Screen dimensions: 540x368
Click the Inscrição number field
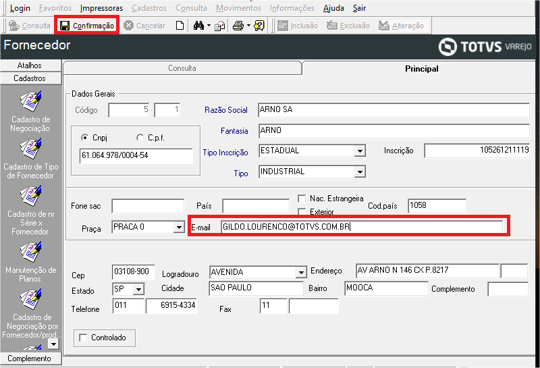[477, 150]
